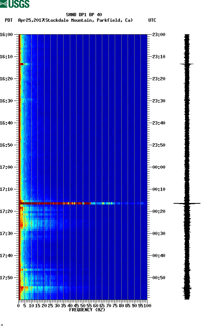Click the 0 Hz frequency tick label

pos(18,306)
